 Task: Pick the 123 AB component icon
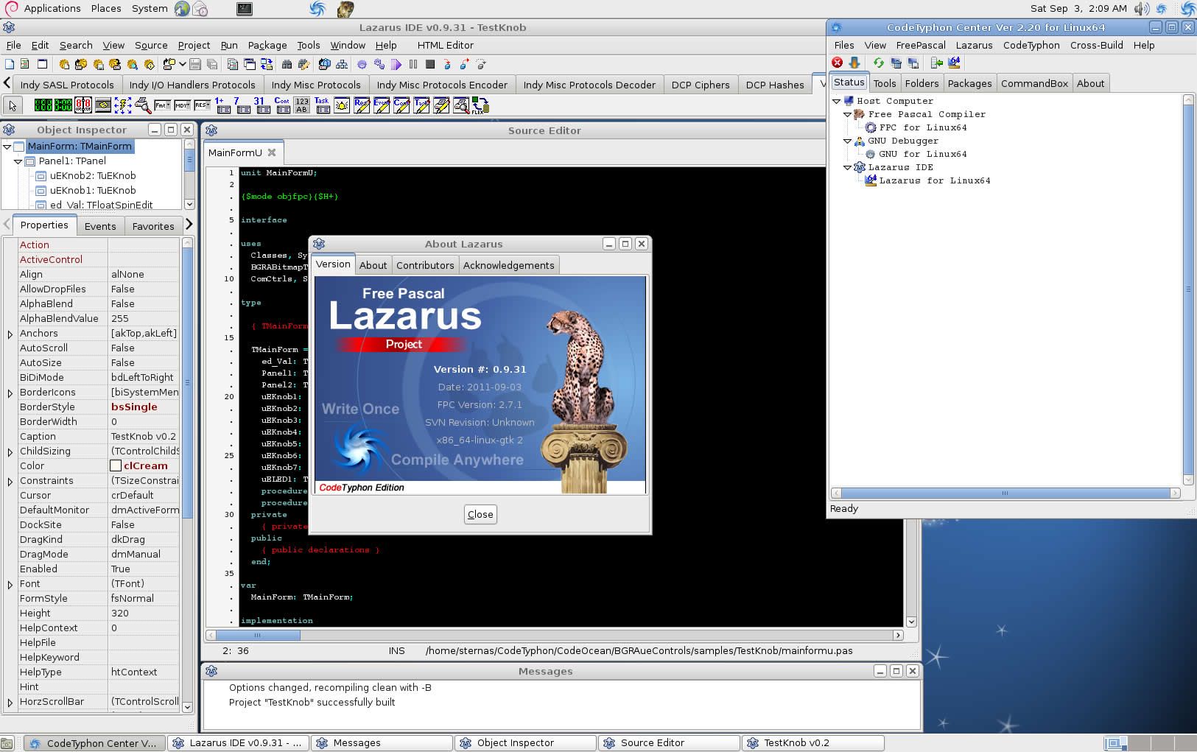[x=301, y=105]
